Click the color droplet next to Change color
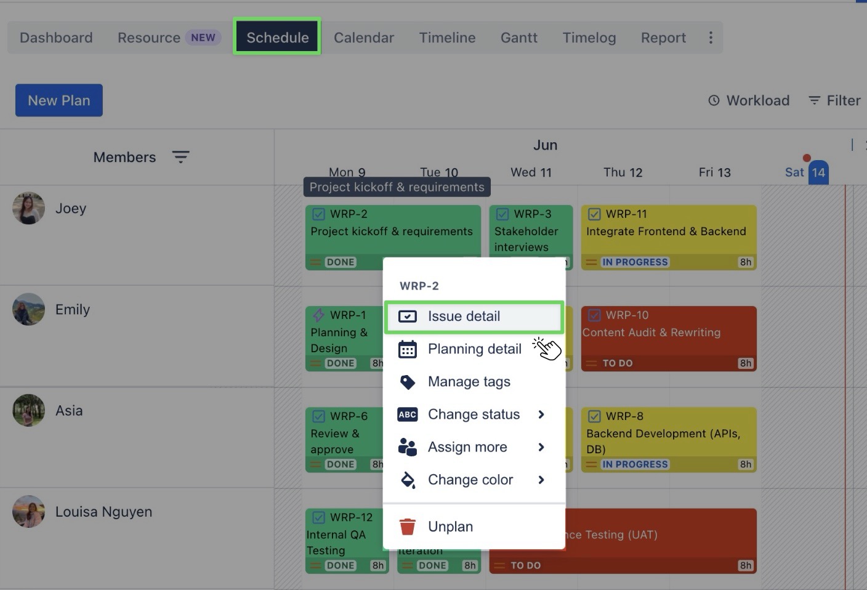 [x=408, y=480]
